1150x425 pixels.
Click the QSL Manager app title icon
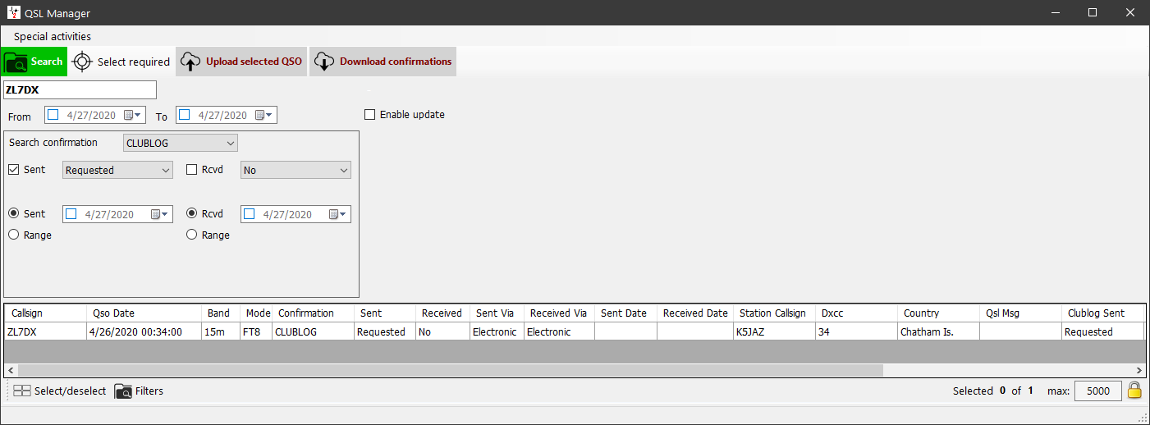click(x=13, y=12)
